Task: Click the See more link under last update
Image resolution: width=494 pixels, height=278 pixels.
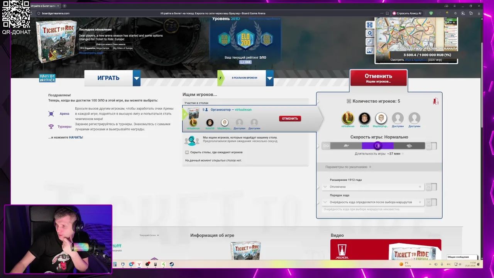Action: tap(91, 53)
